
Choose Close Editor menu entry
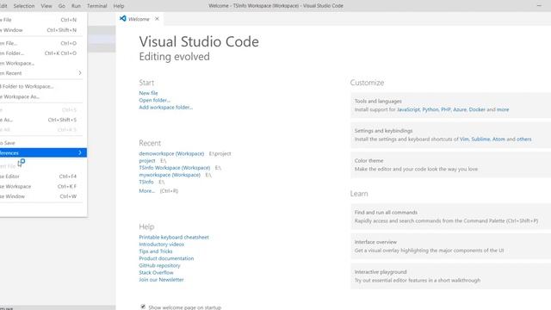pos(42,177)
